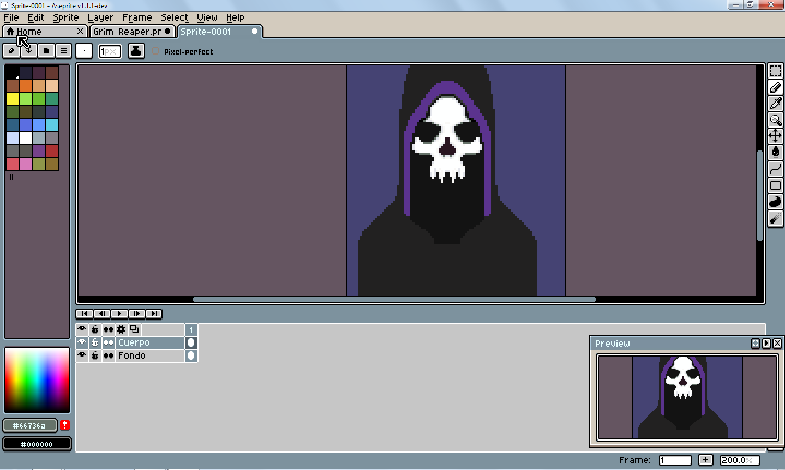Image resolution: width=785 pixels, height=470 pixels.
Task: Open the Help menu
Action: coord(236,17)
